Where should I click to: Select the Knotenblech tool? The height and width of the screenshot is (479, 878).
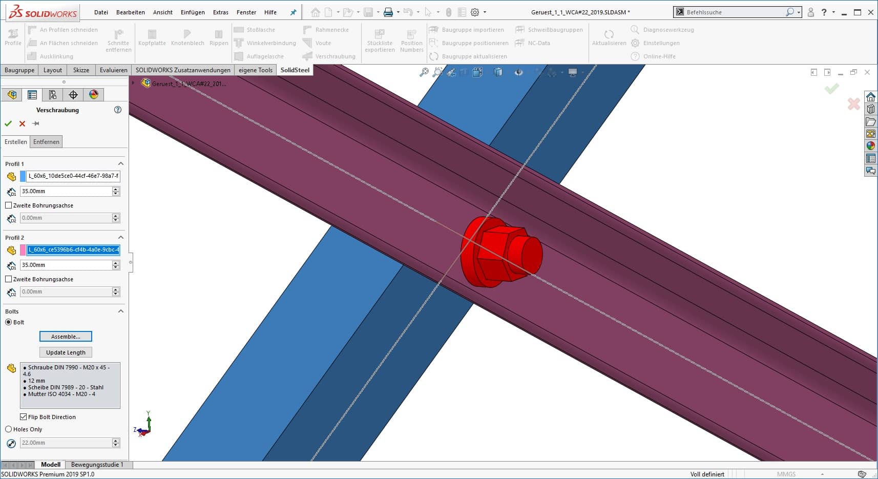[187, 37]
